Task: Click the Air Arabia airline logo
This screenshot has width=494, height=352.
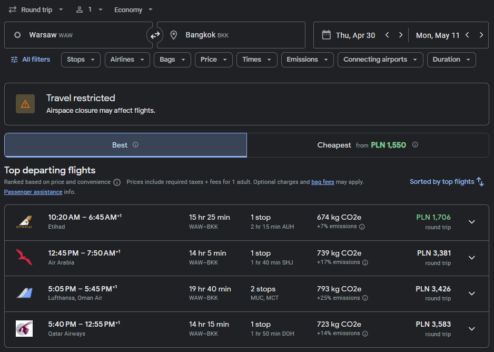Action: [24, 257]
